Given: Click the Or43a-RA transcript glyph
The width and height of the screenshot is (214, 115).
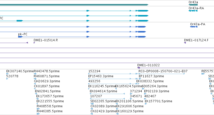Looking at the screenshot, I should point(193,11).
